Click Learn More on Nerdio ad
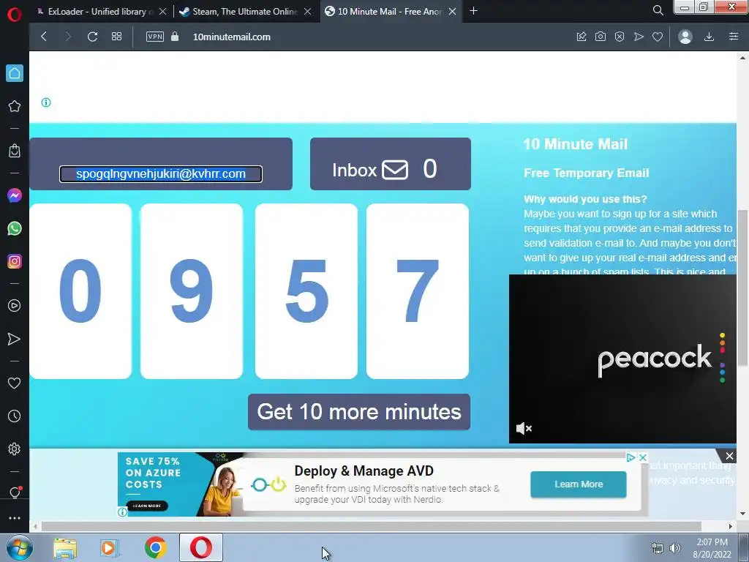 (578, 484)
